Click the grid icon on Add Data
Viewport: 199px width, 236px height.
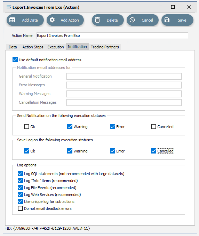tap(12, 20)
